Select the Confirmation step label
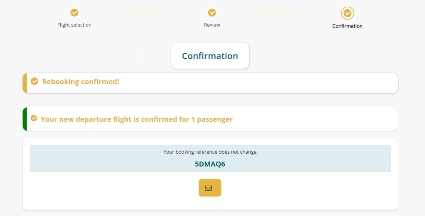 pyautogui.click(x=347, y=26)
